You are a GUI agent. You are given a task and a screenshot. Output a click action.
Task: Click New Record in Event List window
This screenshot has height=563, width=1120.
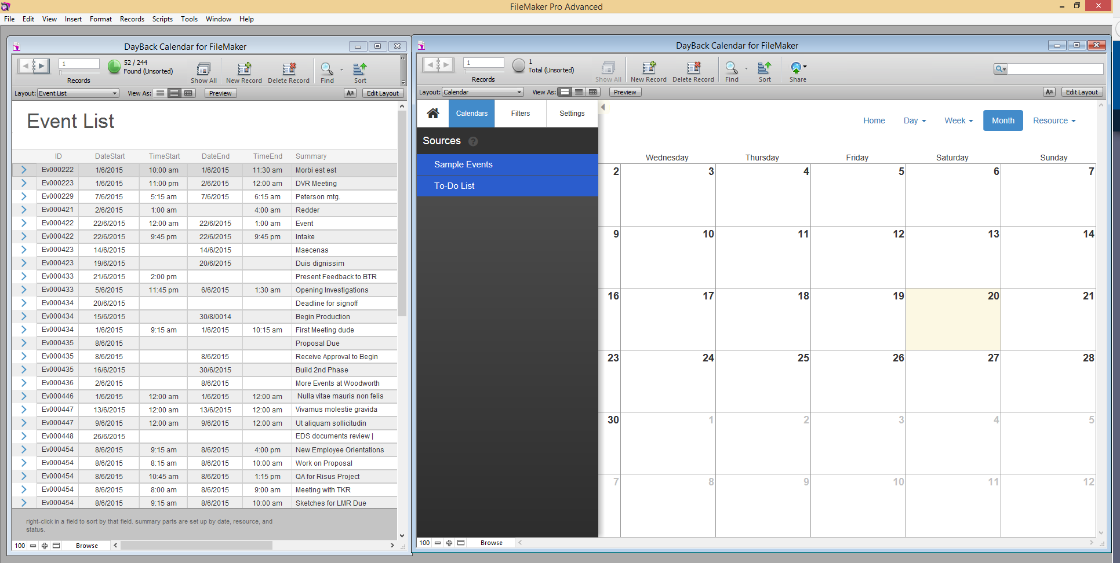tap(244, 73)
